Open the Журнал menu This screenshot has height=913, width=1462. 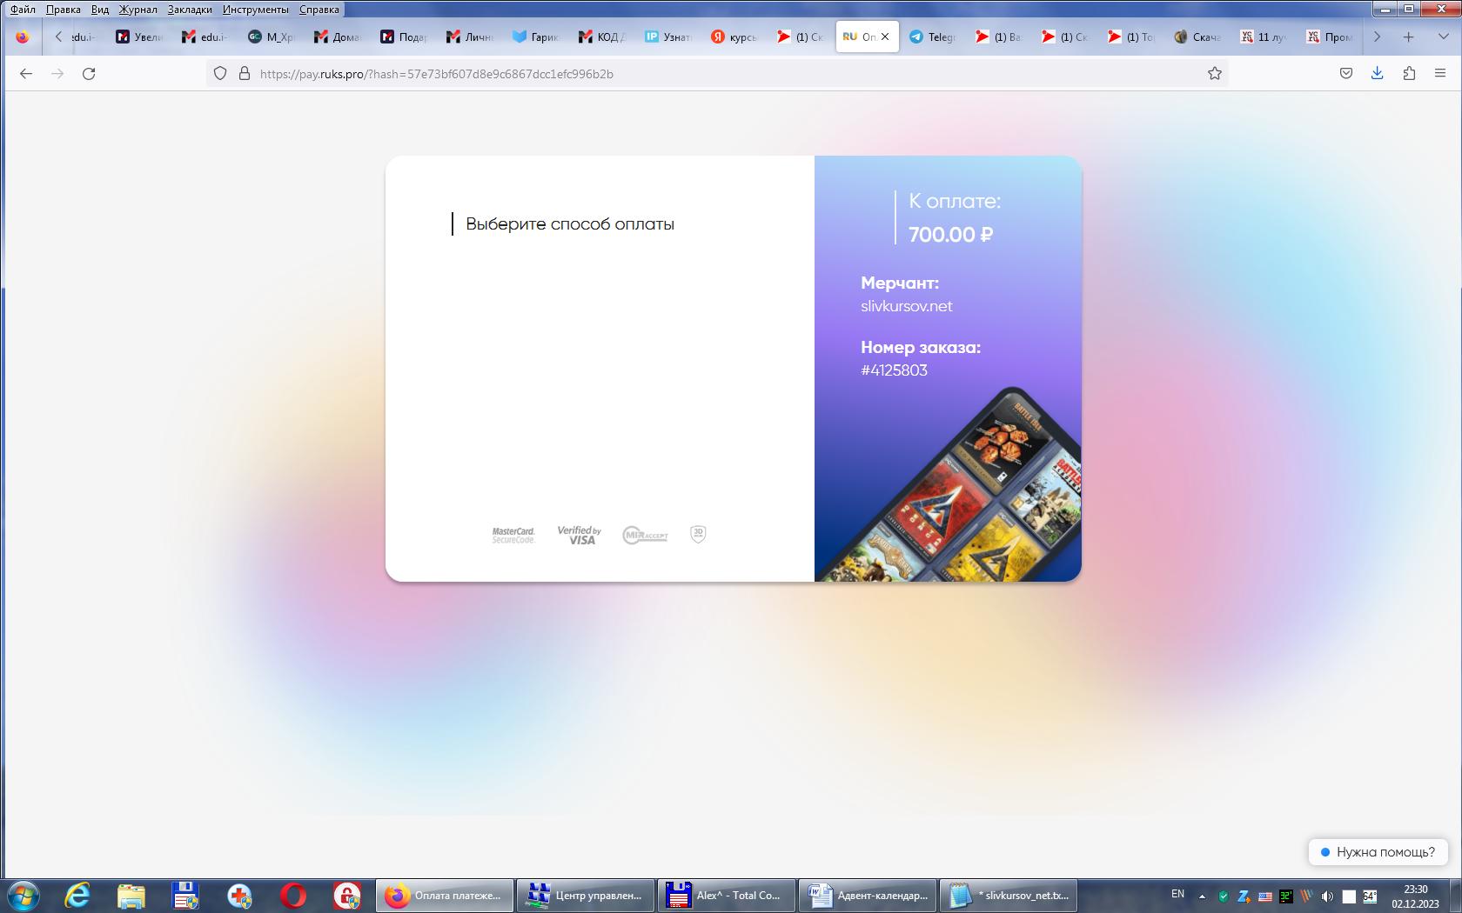137,10
